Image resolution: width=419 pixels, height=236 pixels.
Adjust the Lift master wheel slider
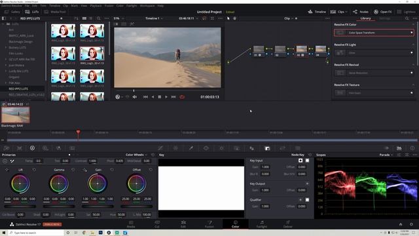20,206
